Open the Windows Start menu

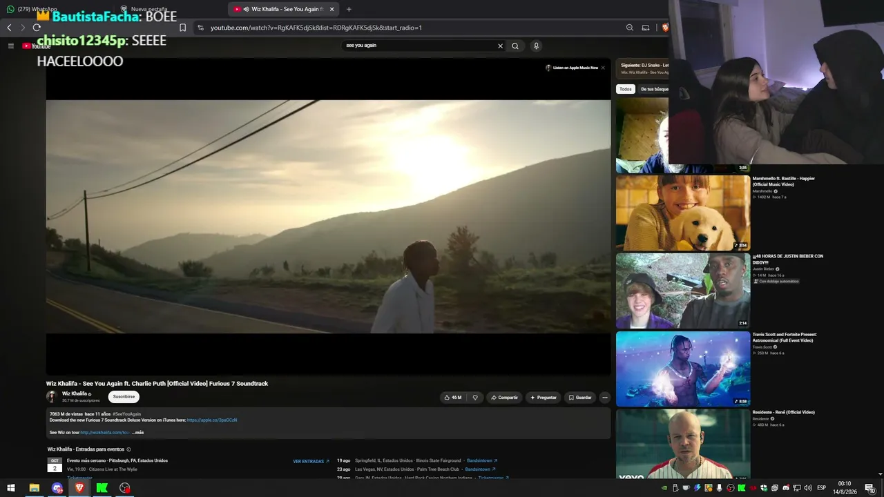tap(11, 488)
